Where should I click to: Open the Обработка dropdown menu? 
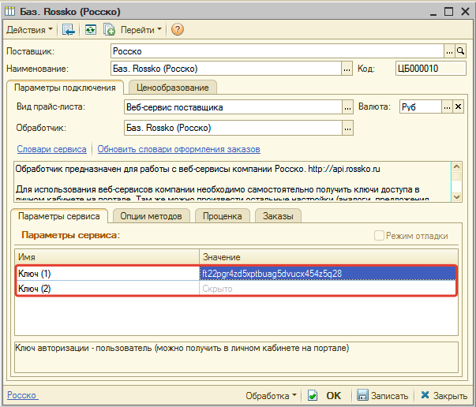[x=271, y=396]
